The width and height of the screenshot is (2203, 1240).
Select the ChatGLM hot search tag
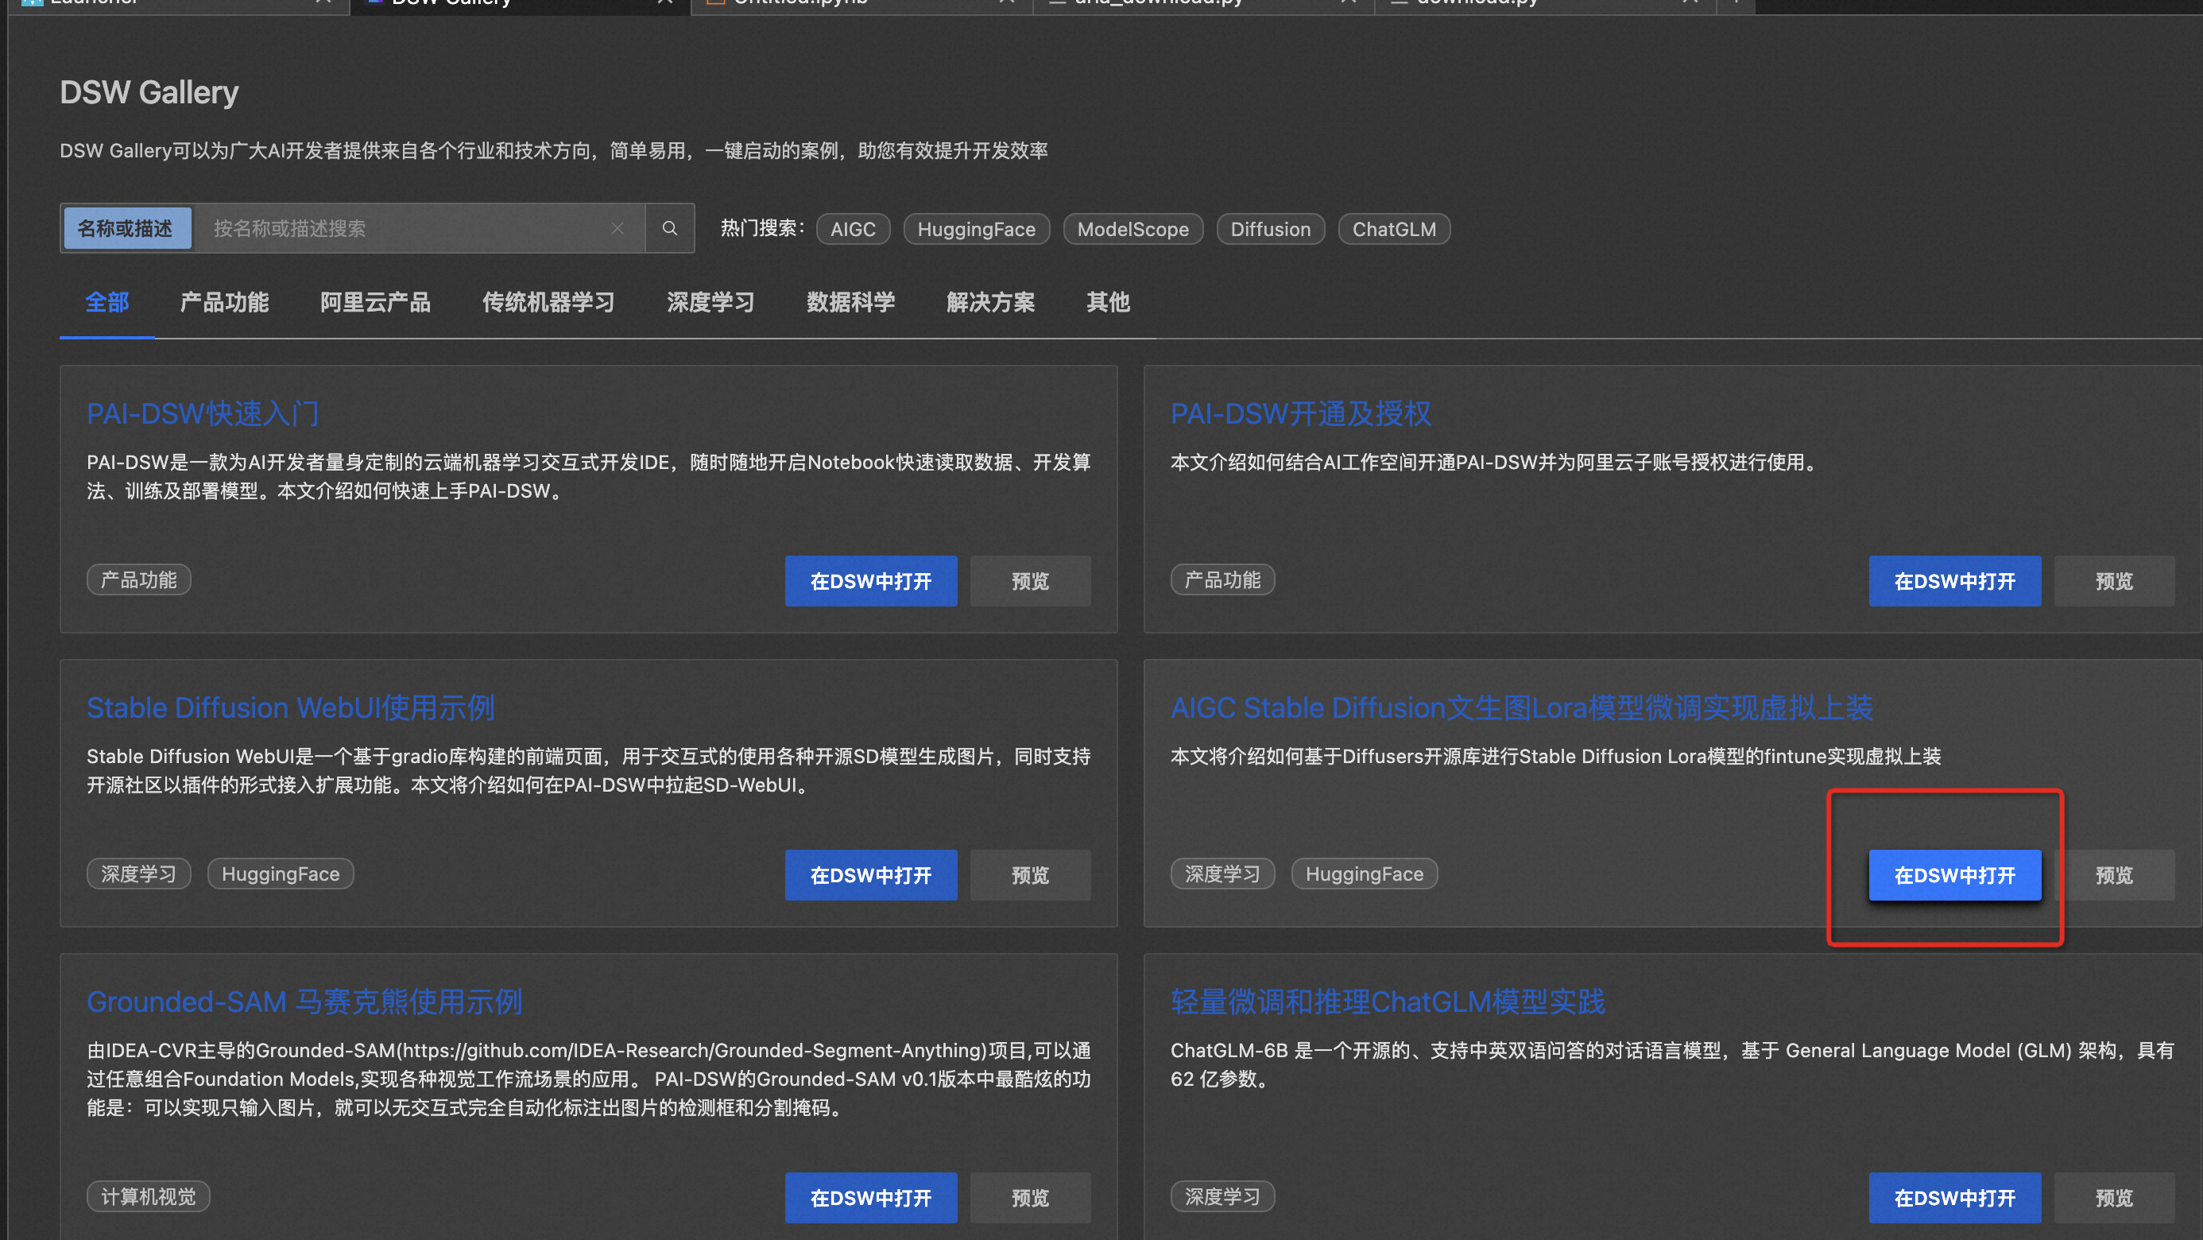coord(1394,229)
